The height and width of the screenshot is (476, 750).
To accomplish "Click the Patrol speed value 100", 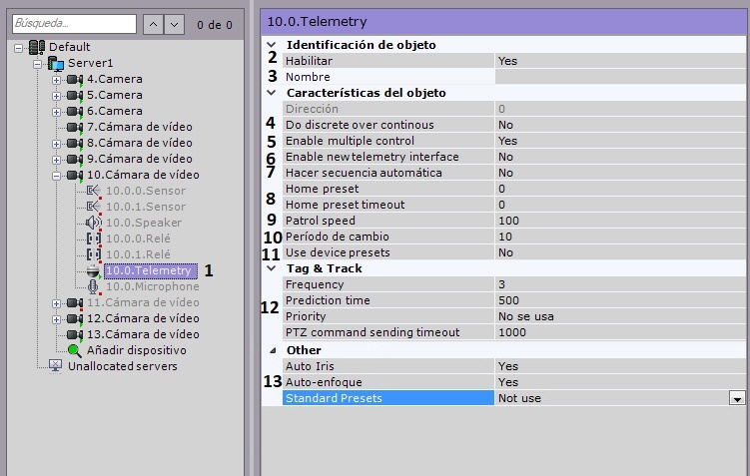I will (x=620, y=221).
